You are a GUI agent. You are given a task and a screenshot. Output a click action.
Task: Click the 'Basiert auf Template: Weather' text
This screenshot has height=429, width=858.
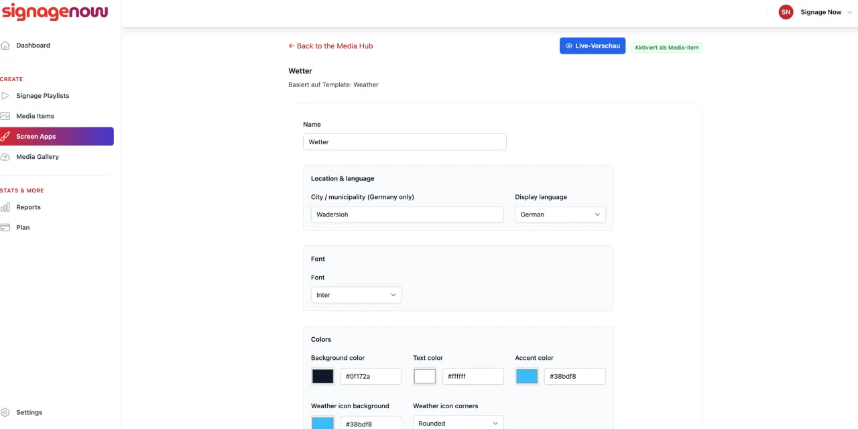click(x=333, y=85)
